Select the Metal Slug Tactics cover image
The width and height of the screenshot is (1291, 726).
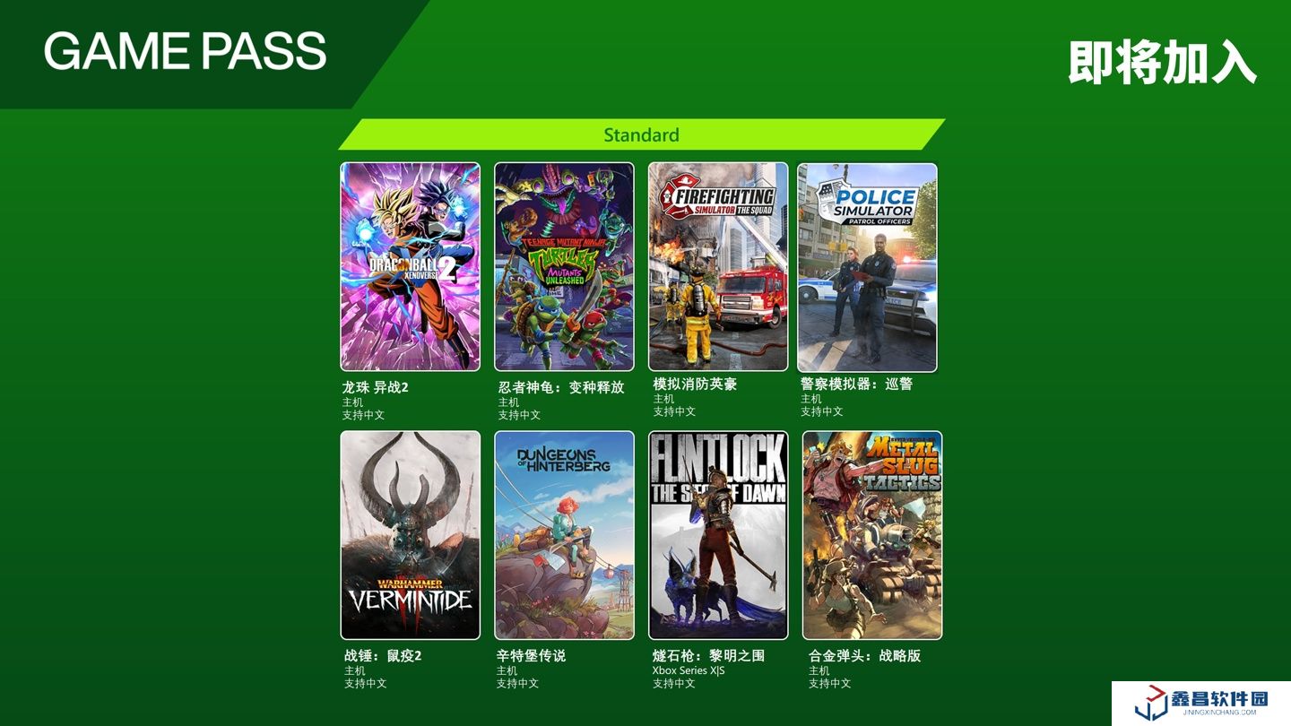pyautogui.click(x=872, y=535)
